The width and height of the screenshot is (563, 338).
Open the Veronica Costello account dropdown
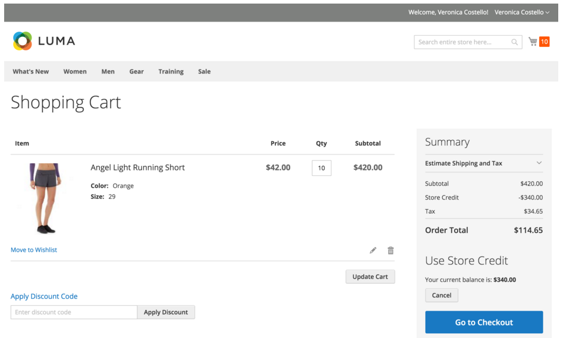click(522, 12)
